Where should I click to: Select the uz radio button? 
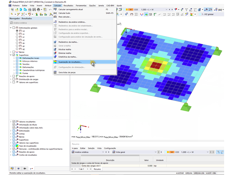click(17, 40)
